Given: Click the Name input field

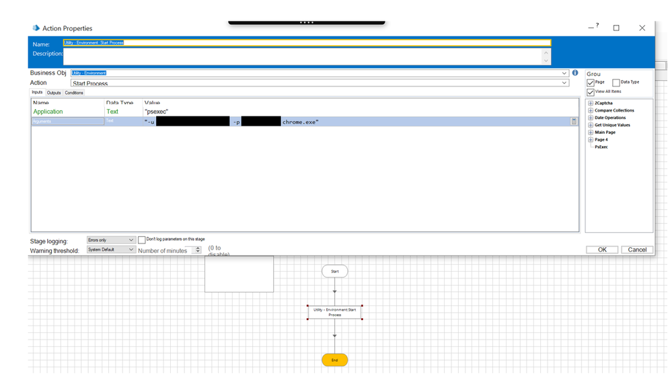Looking at the screenshot, I should [307, 42].
